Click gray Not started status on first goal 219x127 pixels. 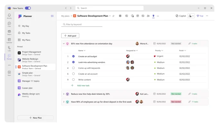tap(176, 44)
